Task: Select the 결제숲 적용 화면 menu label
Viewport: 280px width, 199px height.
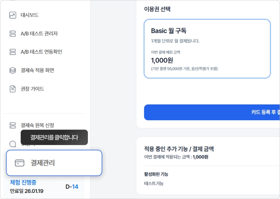Action: 37,71
